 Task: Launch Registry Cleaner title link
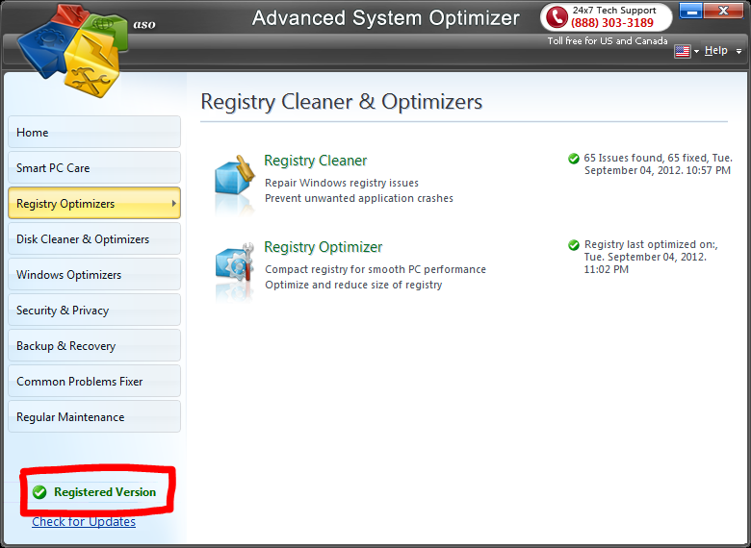click(x=316, y=161)
